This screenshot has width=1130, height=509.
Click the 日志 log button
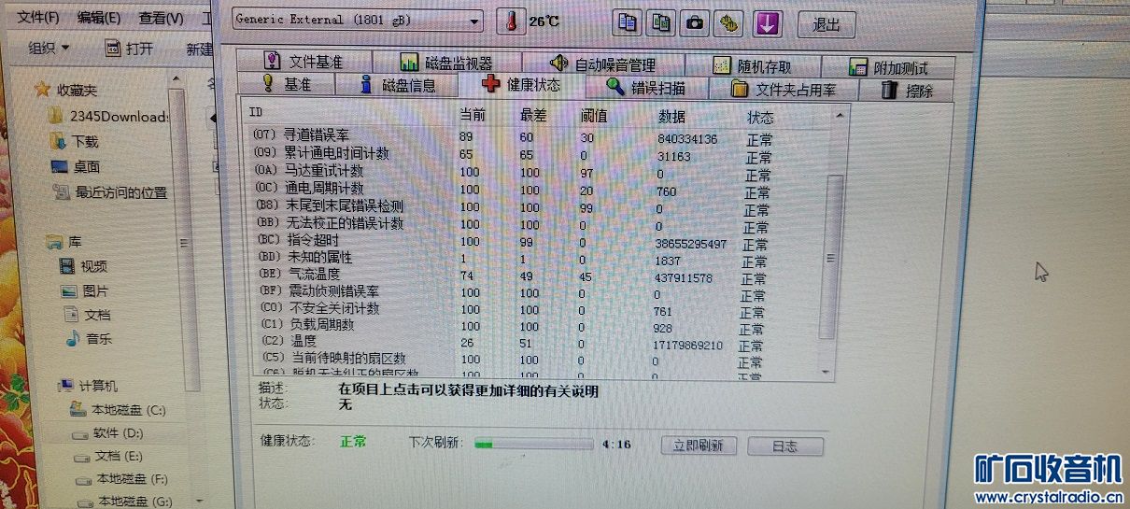(785, 446)
